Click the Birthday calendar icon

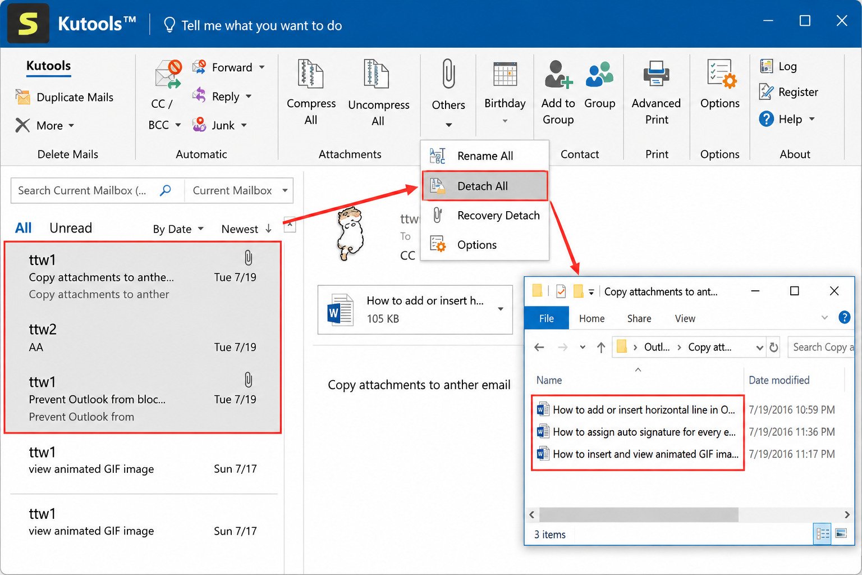505,74
